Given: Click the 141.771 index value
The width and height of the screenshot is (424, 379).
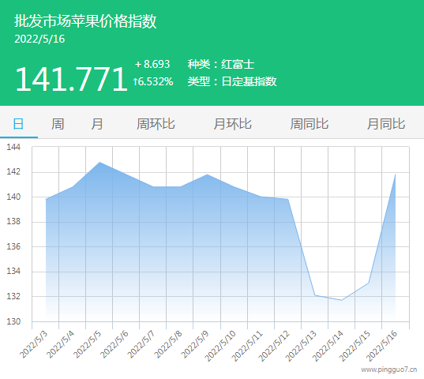Looking at the screenshot, I should coord(71,79).
